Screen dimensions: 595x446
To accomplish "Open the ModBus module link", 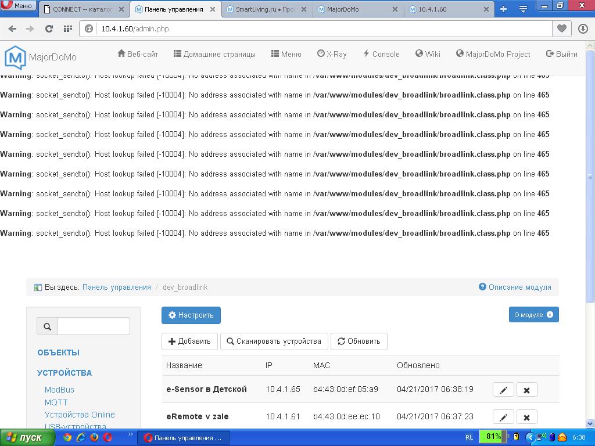I will 59,390.
